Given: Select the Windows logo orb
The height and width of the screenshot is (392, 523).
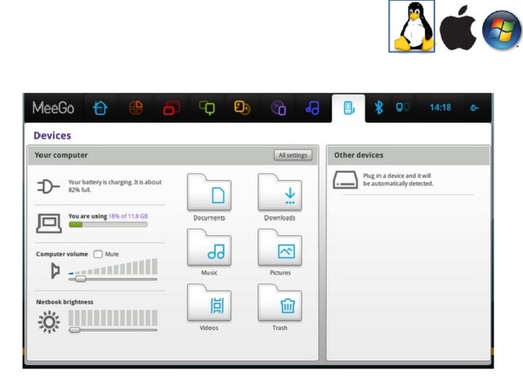Looking at the screenshot, I should pyautogui.click(x=501, y=30).
